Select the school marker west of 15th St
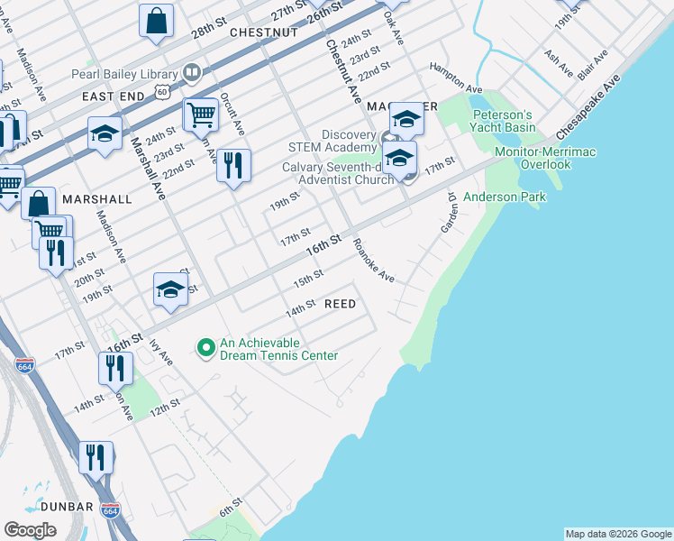The width and height of the screenshot is (674, 541). (170, 290)
